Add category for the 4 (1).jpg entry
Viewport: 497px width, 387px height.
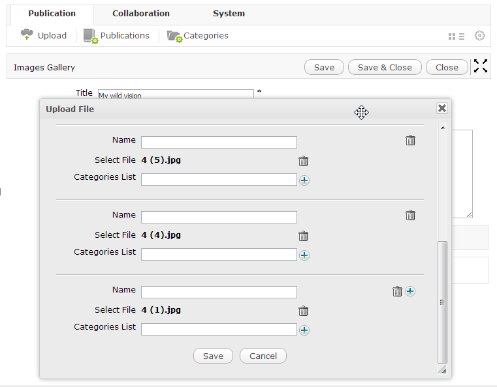pos(304,330)
